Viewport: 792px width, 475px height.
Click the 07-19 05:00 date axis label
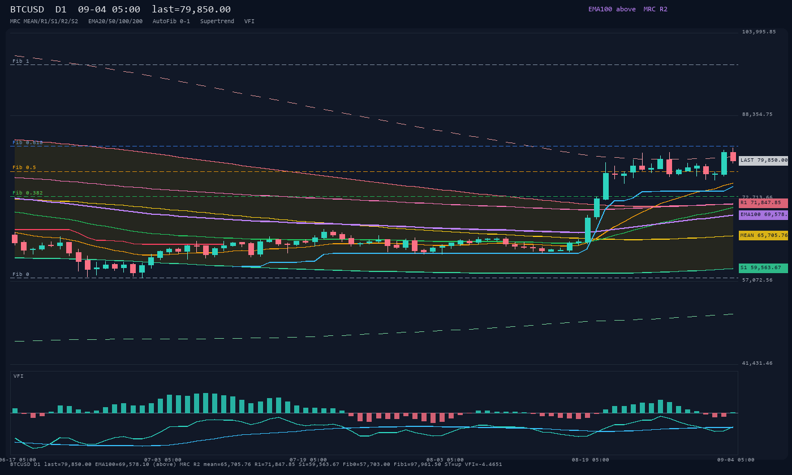[x=308, y=460]
